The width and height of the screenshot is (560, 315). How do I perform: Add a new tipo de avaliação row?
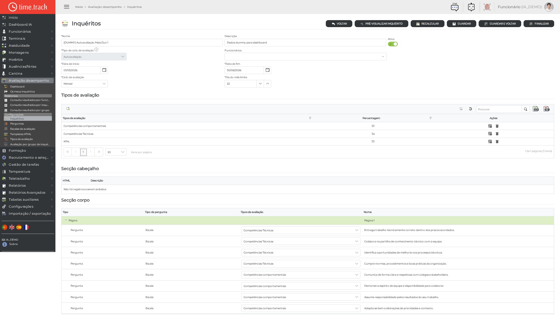[x=68, y=108]
